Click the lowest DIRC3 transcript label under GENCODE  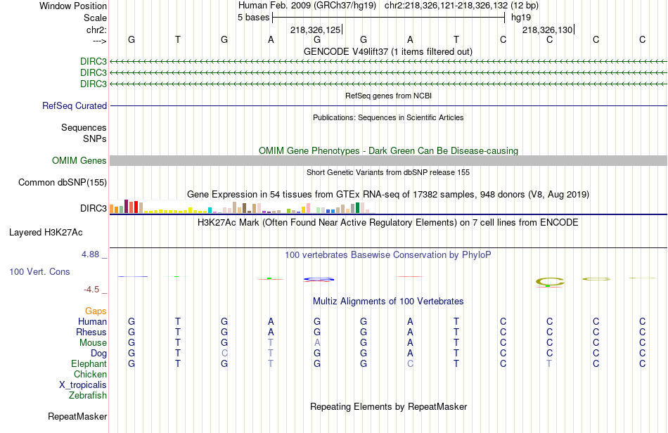(x=94, y=84)
